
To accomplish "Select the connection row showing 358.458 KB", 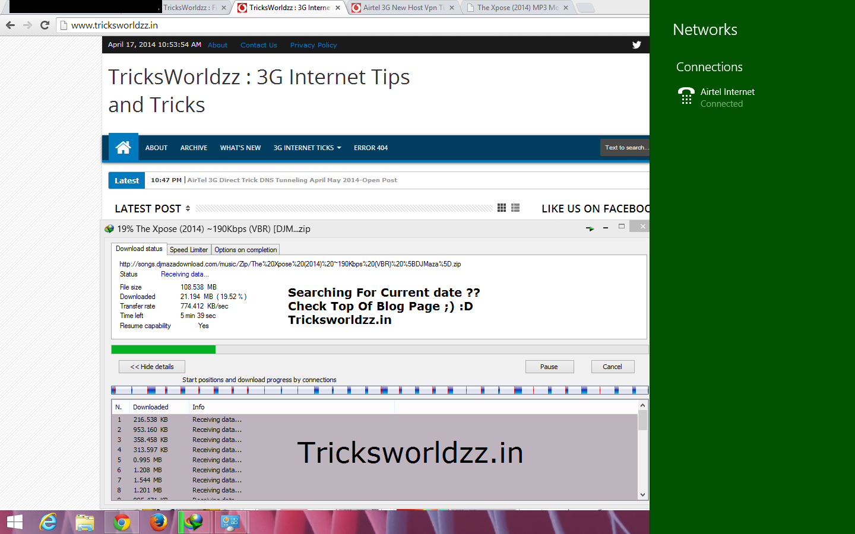I will tap(375, 440).
